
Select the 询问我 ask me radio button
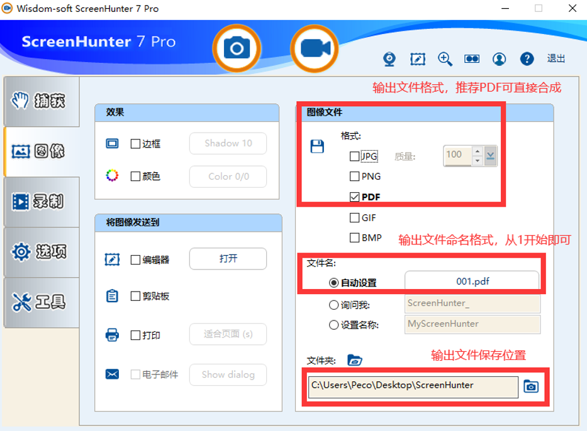[333, 305]
